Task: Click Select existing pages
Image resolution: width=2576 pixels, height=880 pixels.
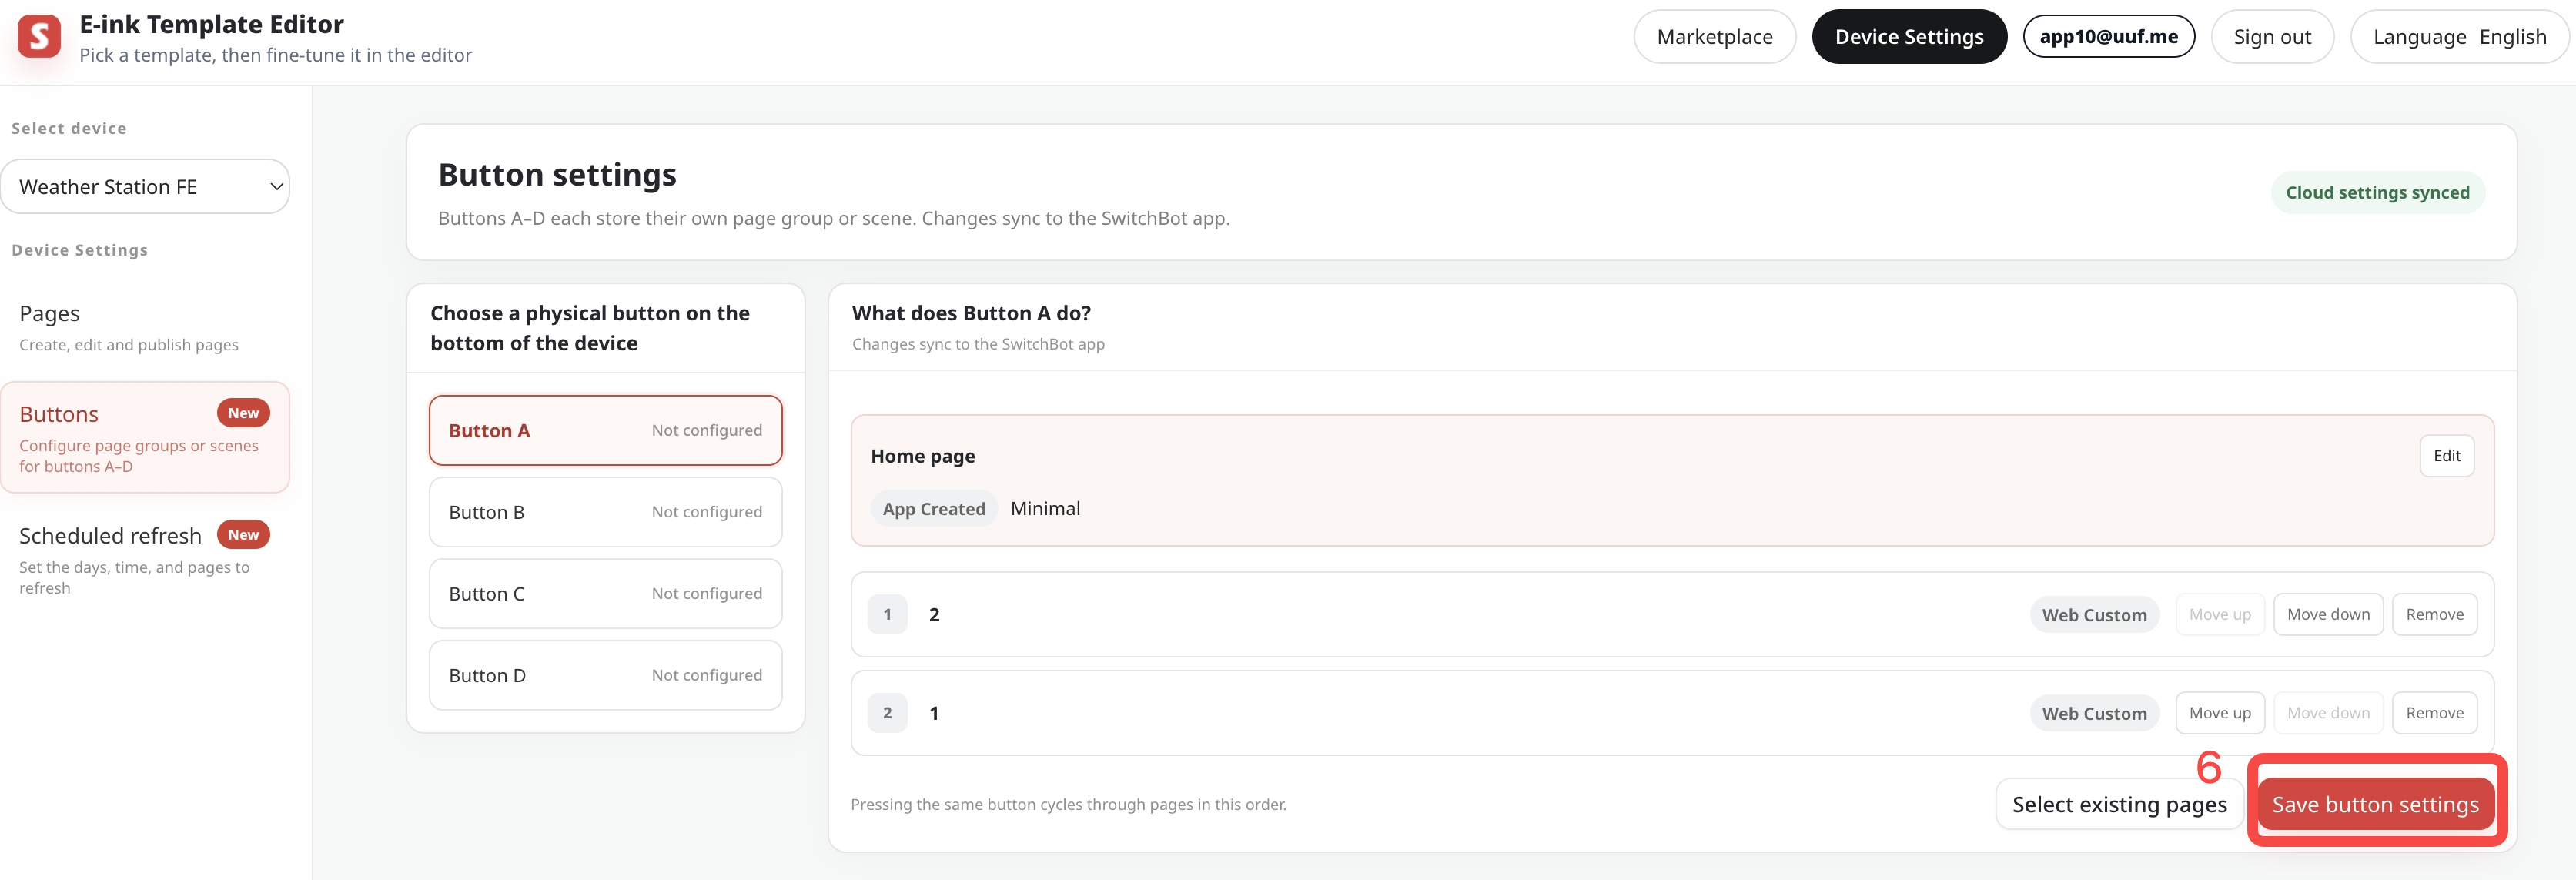Action: pyautogui.click(x=2119, y=804)
